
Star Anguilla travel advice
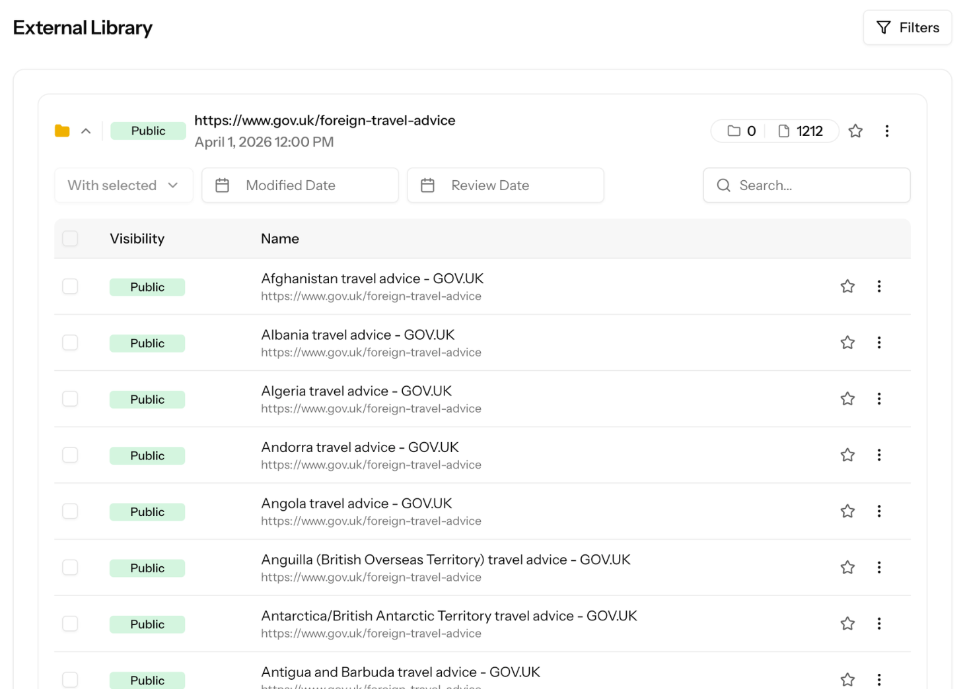tap(847, 568)
